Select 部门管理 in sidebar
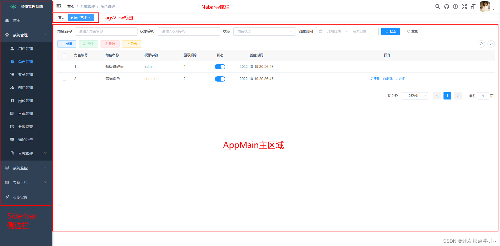Screen dimensions: 500x246 pyautogui.click(x=26, y=88)
